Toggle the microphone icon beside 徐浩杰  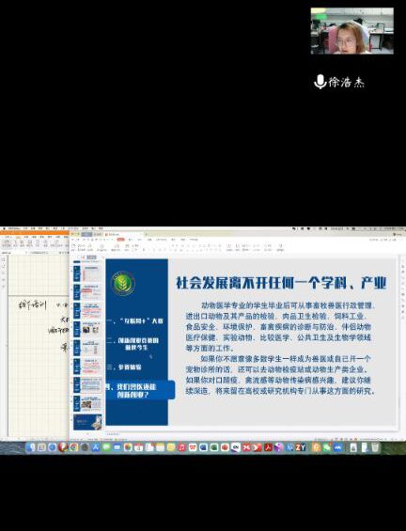tap(320, 82)
